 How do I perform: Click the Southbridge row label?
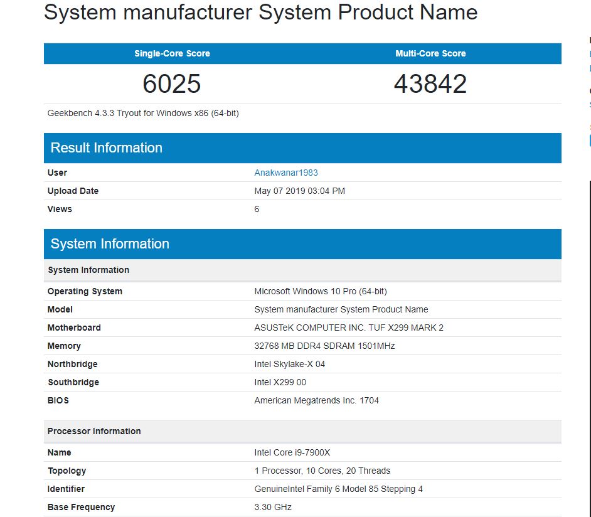[x=73, y=383]
